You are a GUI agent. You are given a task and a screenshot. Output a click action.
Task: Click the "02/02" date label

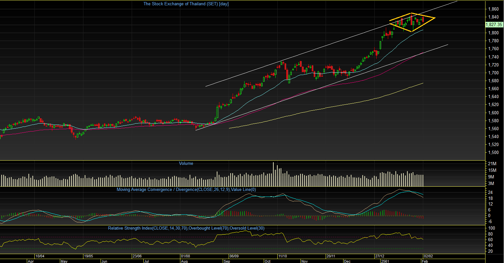(x=428, y=256)
